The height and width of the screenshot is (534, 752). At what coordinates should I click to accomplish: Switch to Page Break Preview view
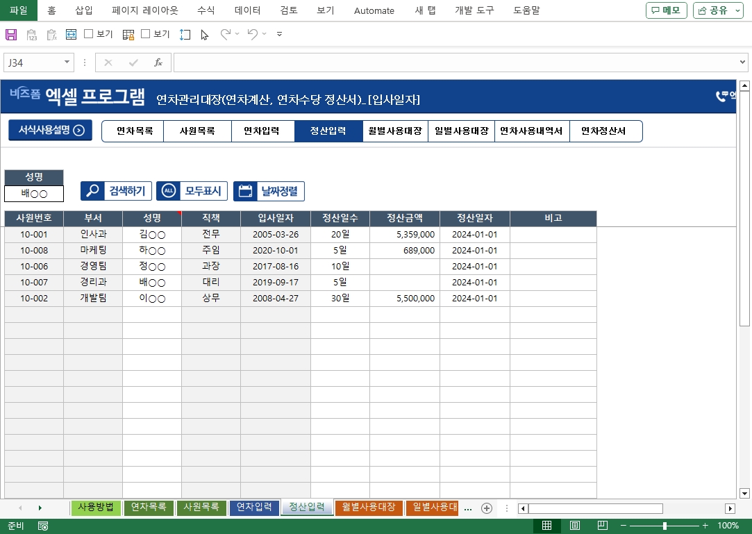602,526
